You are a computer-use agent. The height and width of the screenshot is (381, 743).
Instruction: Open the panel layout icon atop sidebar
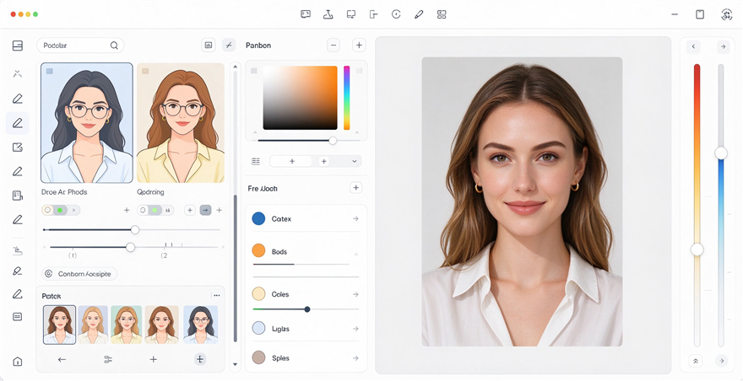point(18,46)
